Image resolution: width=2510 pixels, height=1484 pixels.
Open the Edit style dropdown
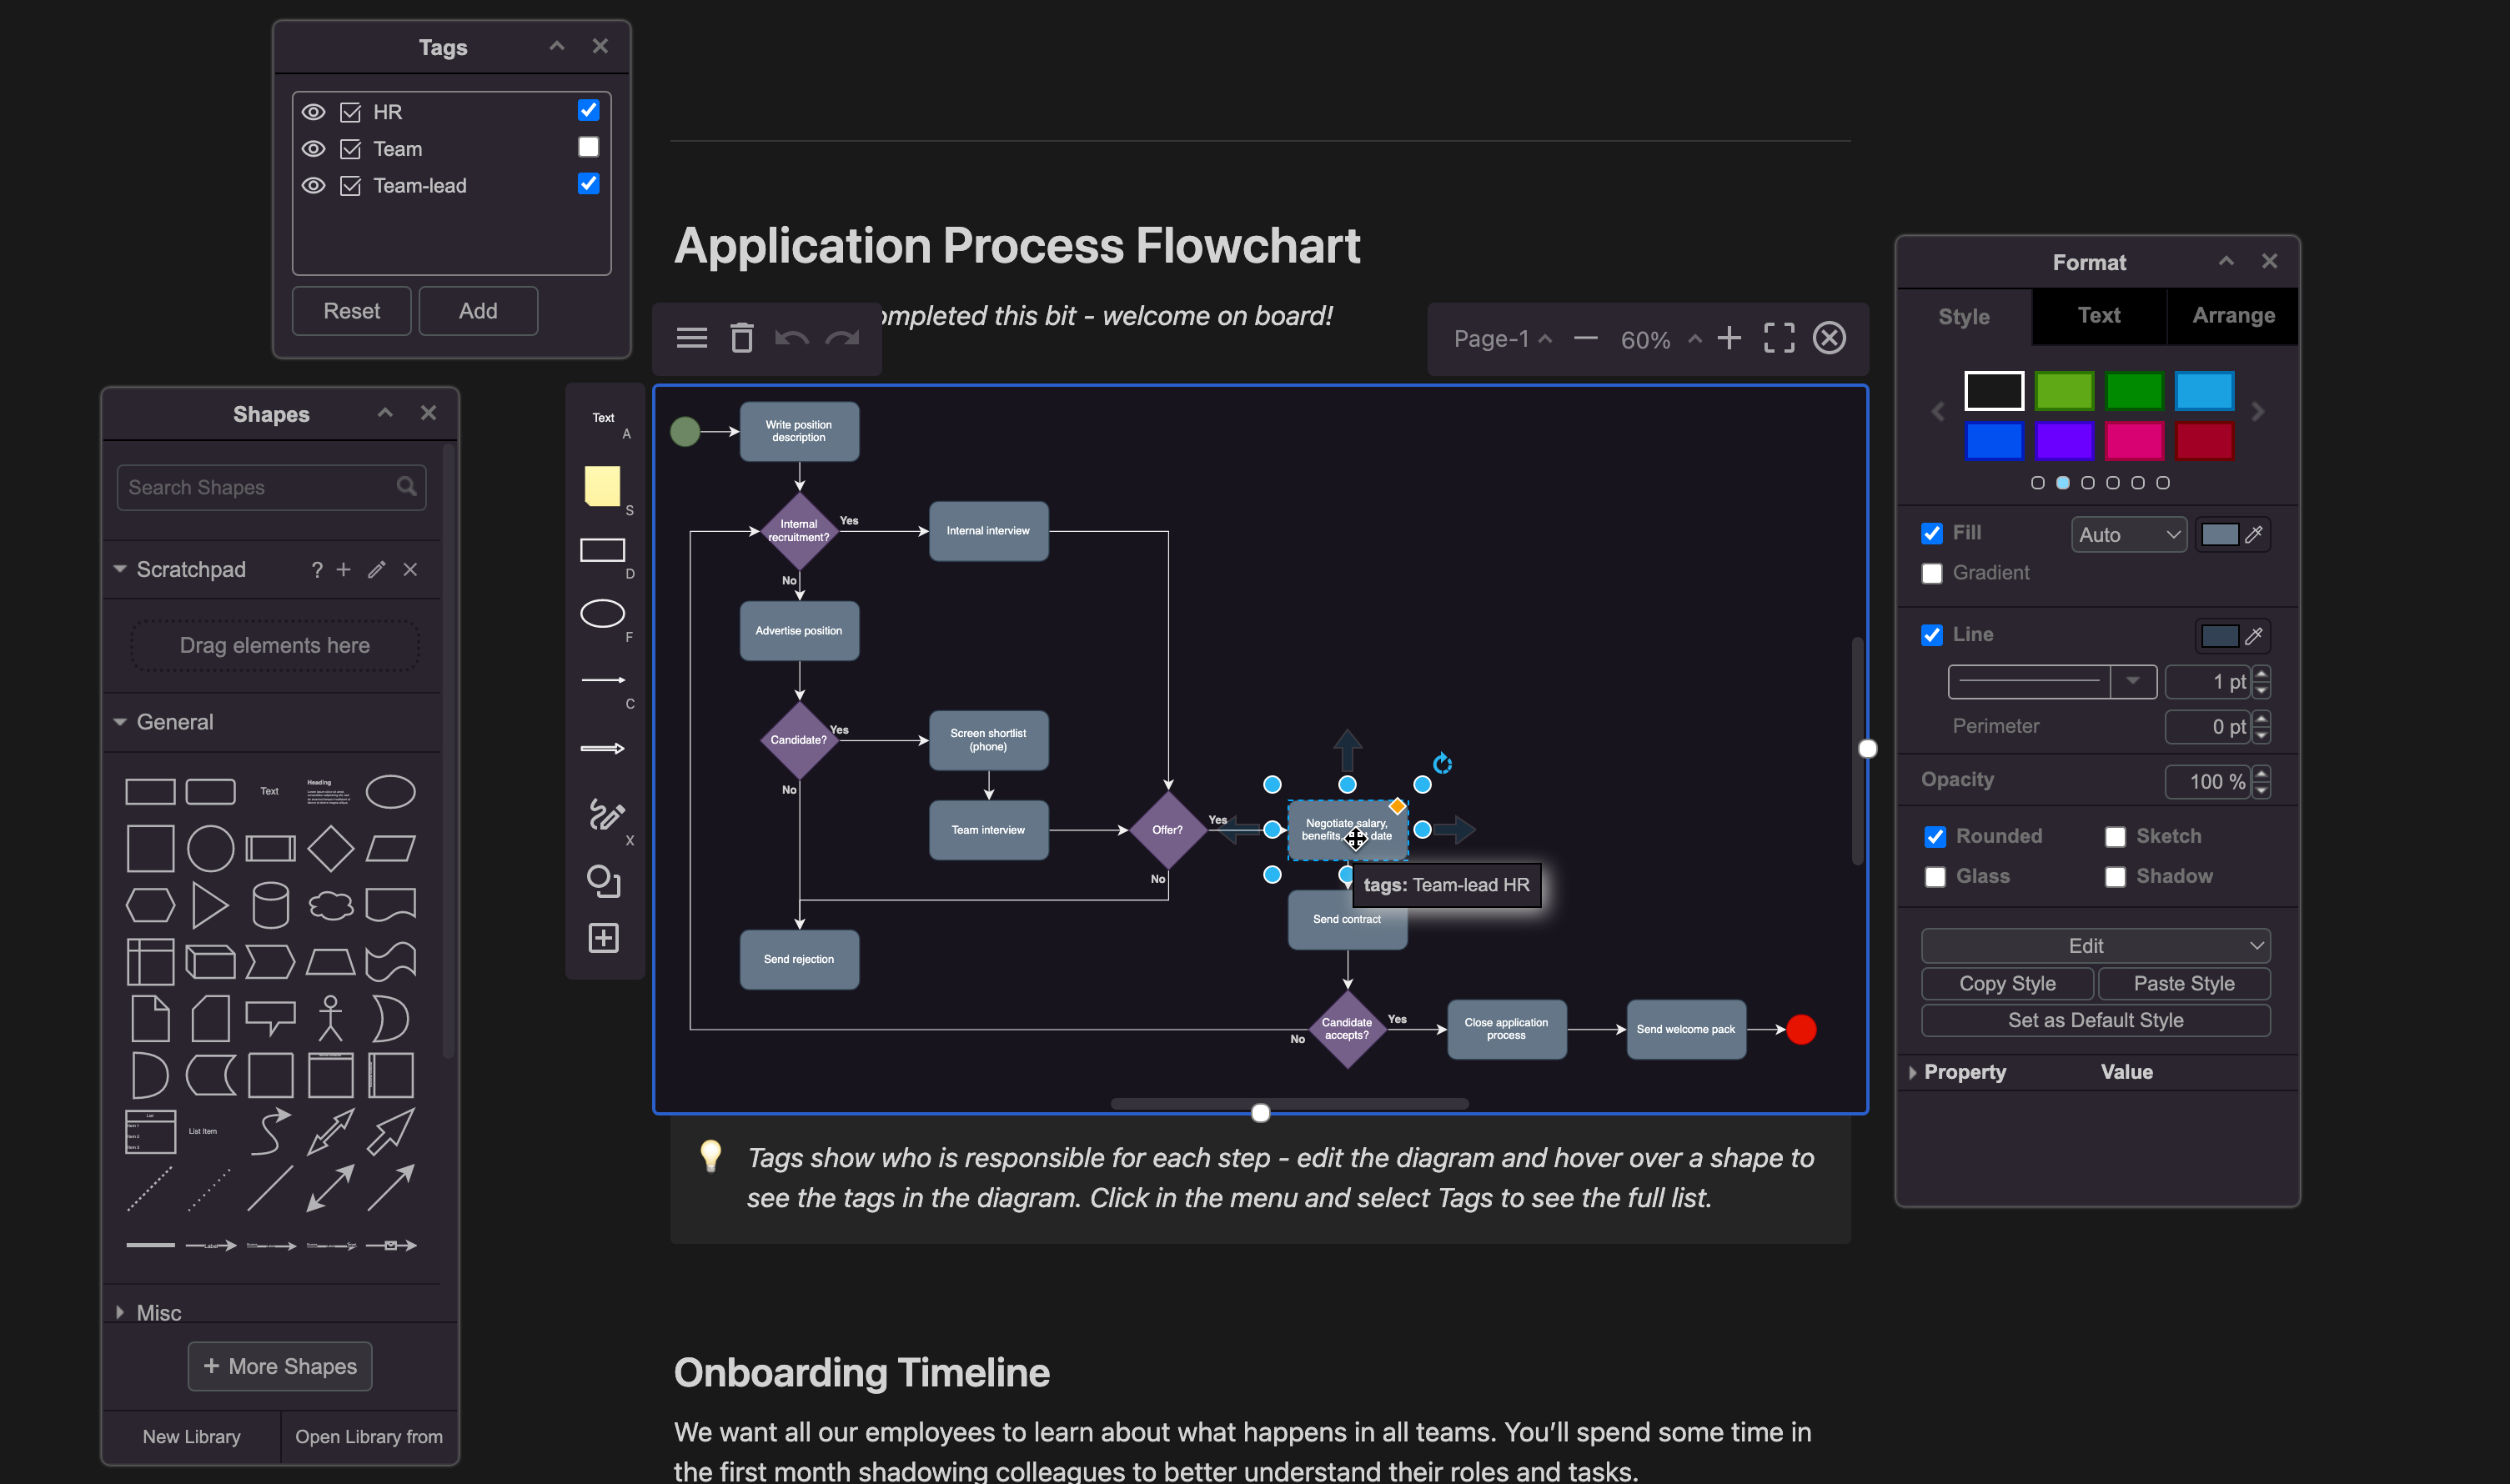(2095, 946)
